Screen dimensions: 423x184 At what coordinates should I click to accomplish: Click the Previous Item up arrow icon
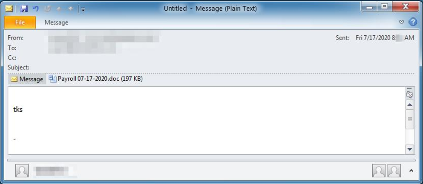[59, 8]
